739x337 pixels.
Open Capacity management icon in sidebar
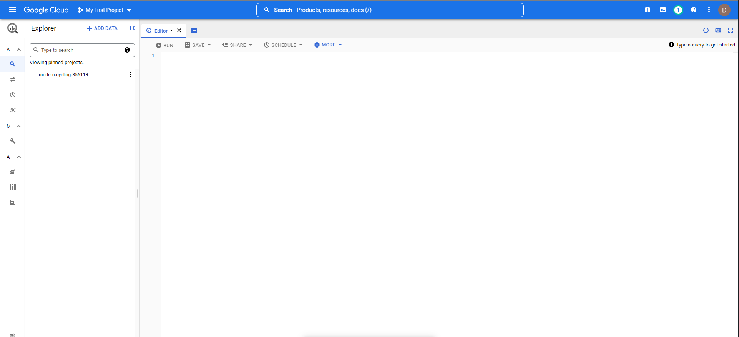13,187
